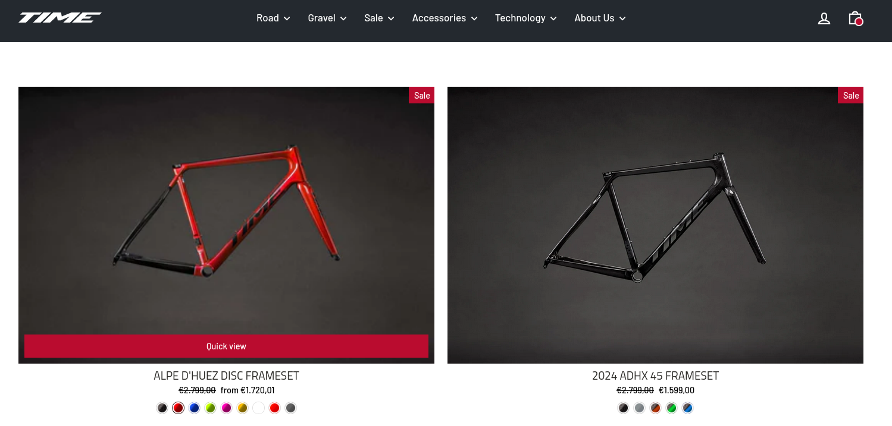Open the 2024 ADHX 45 Frameset title link

click(x=655, y=375)
